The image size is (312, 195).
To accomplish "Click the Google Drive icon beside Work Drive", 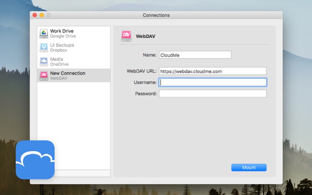I will click(x=44, y=34).
